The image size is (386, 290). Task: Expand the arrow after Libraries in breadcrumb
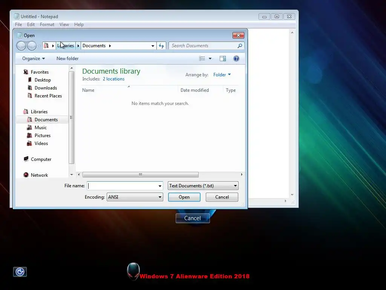point(78,46)
